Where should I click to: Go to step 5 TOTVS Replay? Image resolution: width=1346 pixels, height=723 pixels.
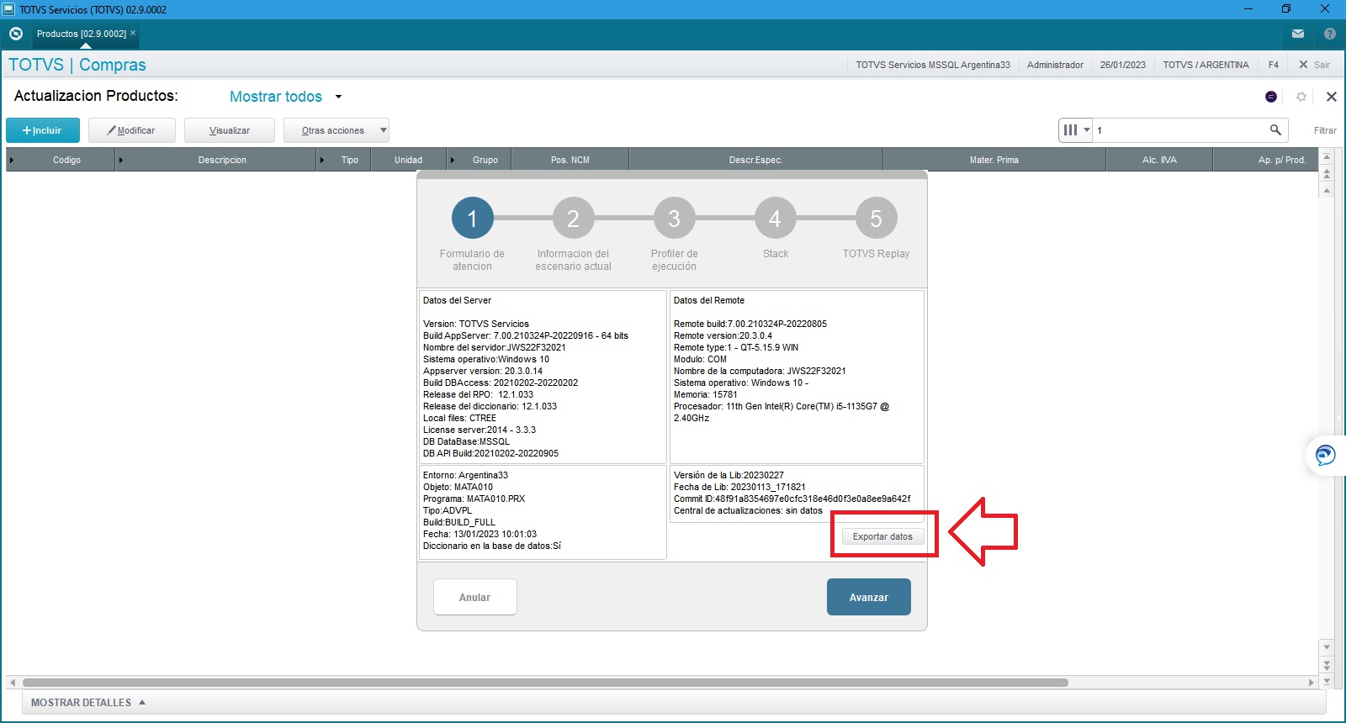tap(876, 219)
